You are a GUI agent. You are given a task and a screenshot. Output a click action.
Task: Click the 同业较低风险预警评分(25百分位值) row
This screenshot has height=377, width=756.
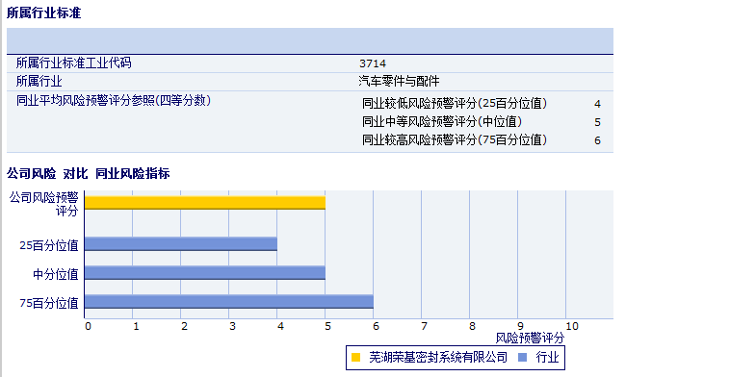482,104
